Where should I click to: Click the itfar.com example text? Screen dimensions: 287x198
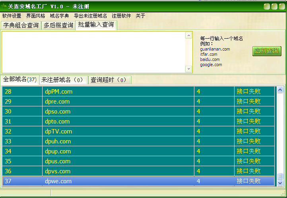[x=208, y=54]
